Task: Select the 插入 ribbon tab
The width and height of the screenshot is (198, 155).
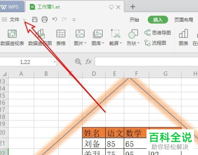Action: click(158, 20)
